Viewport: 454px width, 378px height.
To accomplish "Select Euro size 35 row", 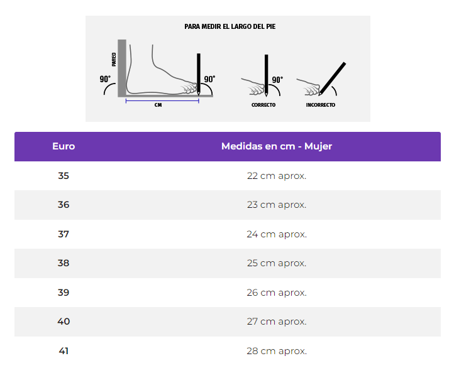I will pyautogui.click(x=228, y=176).
